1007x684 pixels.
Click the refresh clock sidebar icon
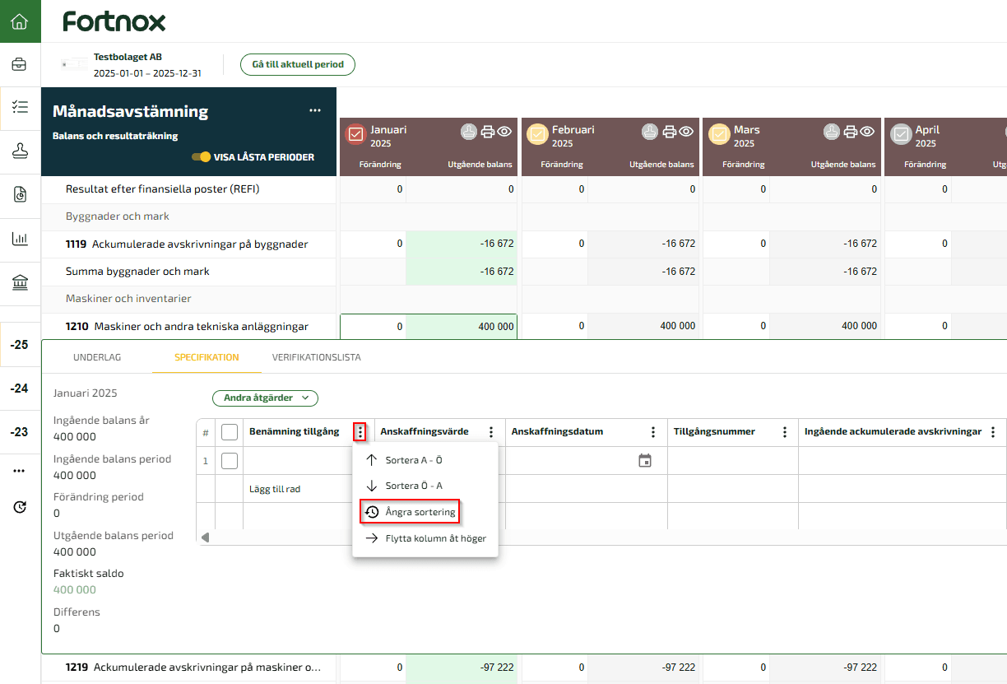pyautogui.click(x=20, y=507)
